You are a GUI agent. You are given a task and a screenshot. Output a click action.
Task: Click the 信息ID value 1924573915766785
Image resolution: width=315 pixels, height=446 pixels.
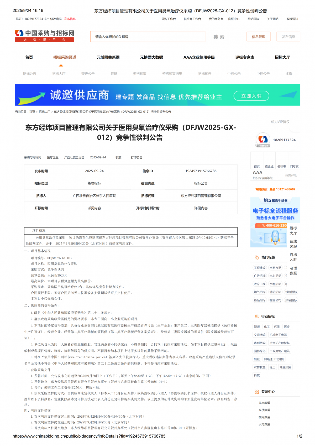tap(201, 171)
